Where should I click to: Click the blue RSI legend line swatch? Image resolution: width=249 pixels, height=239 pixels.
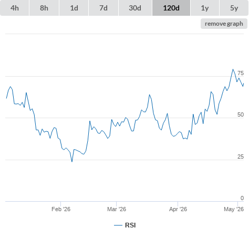click(x=118, y=225)
